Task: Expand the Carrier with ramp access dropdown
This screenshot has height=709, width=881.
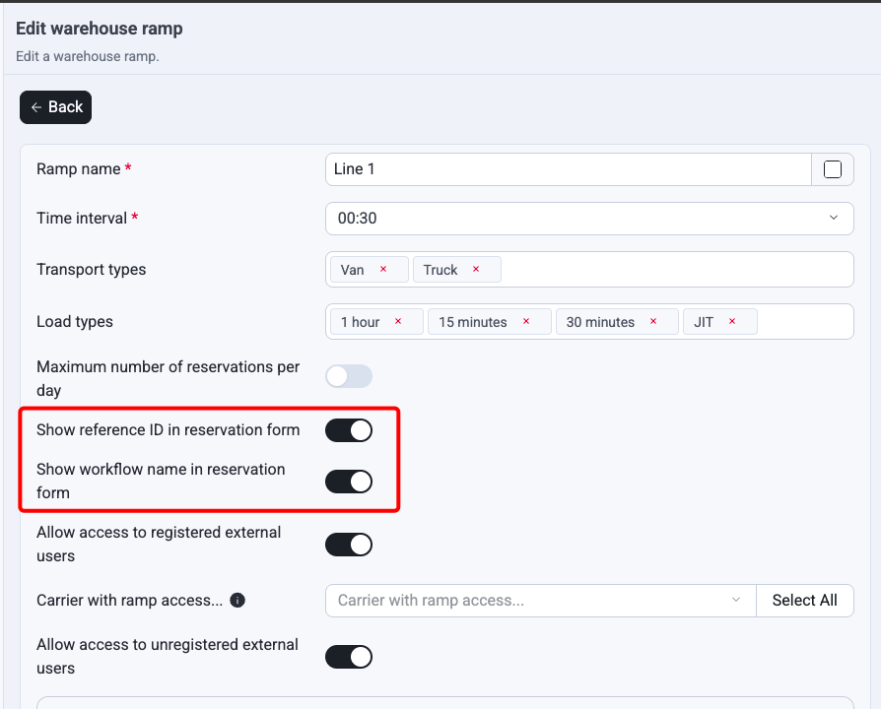Action: [x=540, y=601]
